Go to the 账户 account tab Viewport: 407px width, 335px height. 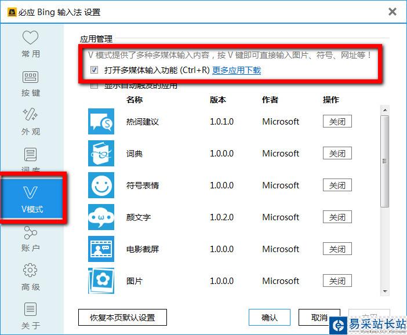pos(31,239)
